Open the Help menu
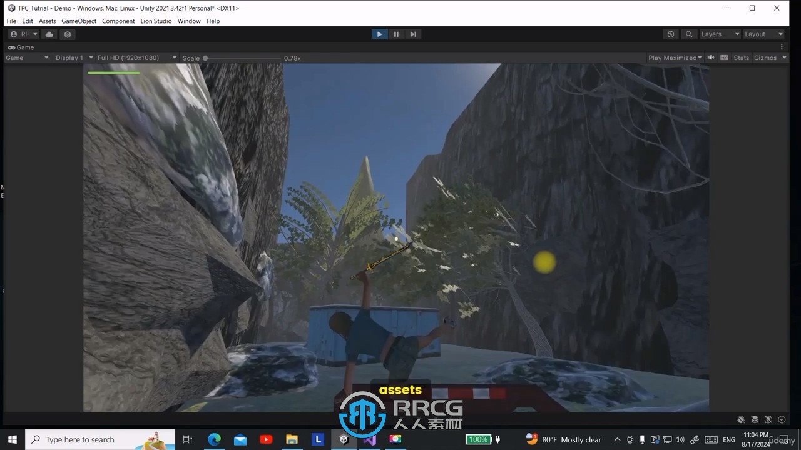This screenshot has height=450, width=801. (x=213, y=21)
